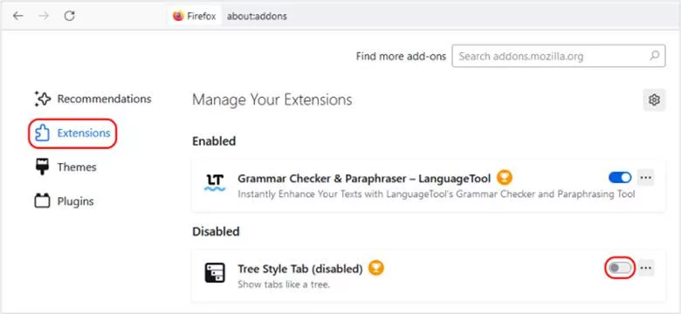Select Extensions in the sidebar
The width and height of the screenshot is (681, 314).
pos(72,133)
